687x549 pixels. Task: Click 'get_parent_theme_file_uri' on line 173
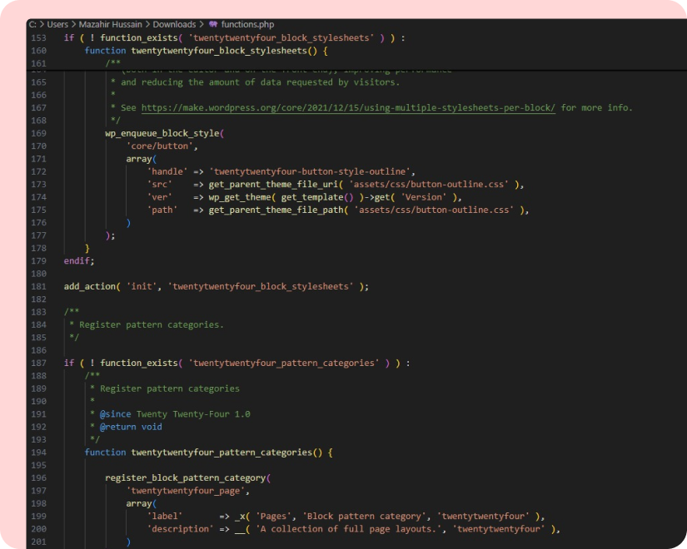click(273, 185)
